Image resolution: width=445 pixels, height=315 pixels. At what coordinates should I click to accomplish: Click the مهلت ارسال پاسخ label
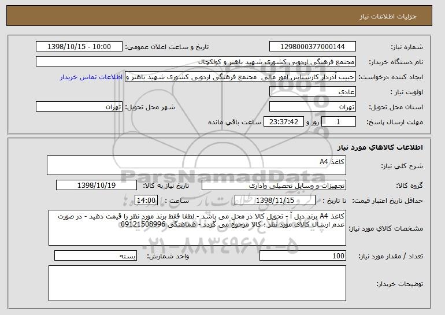click(x=395, y=122)
